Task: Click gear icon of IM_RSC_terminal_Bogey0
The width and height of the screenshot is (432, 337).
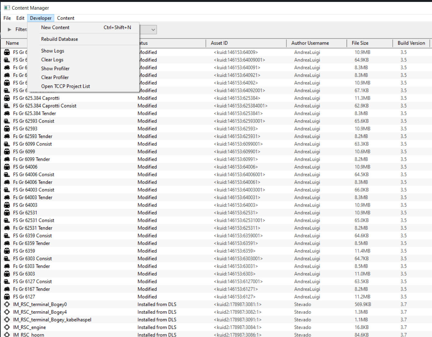Action: click(7, 305)
